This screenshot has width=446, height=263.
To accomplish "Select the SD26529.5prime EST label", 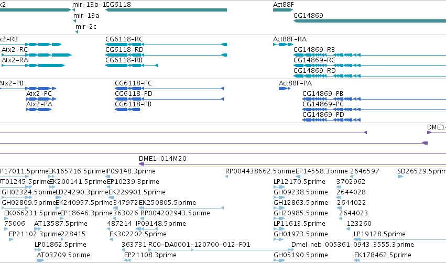I will [421, 171].
